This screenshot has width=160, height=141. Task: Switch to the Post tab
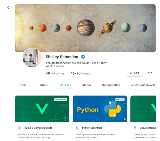[x=23, y=85]
